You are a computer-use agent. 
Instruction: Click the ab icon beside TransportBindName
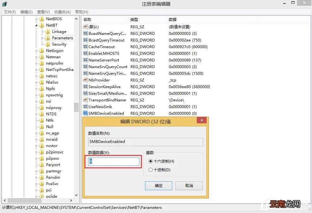(x=85, y=100)
